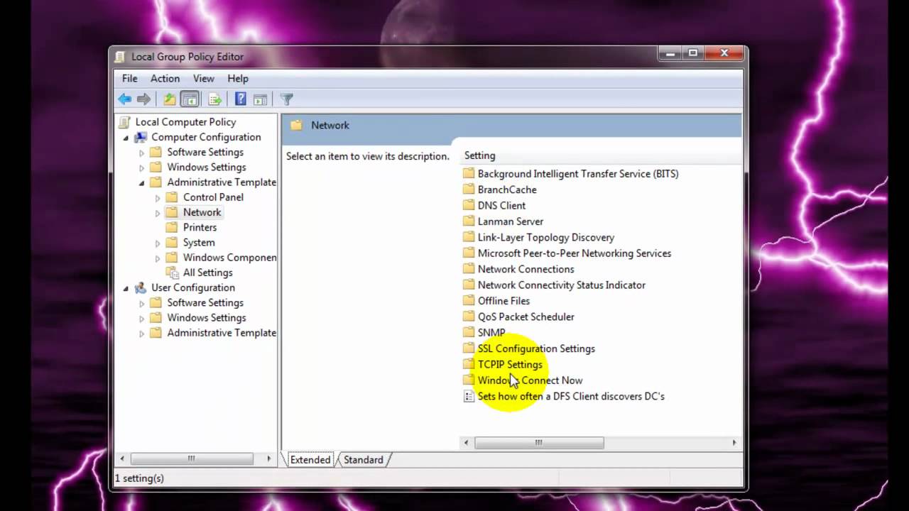
Task: Open Help using the question mark icon
Action: [241, 99]
